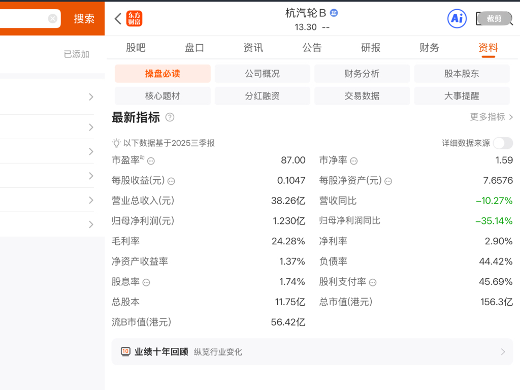Open 更多指标 link
Viewport: 520px width, 390px height.
[492, 117]
